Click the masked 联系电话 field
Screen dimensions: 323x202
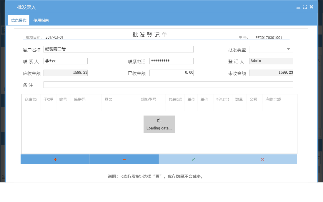(172, 61)
